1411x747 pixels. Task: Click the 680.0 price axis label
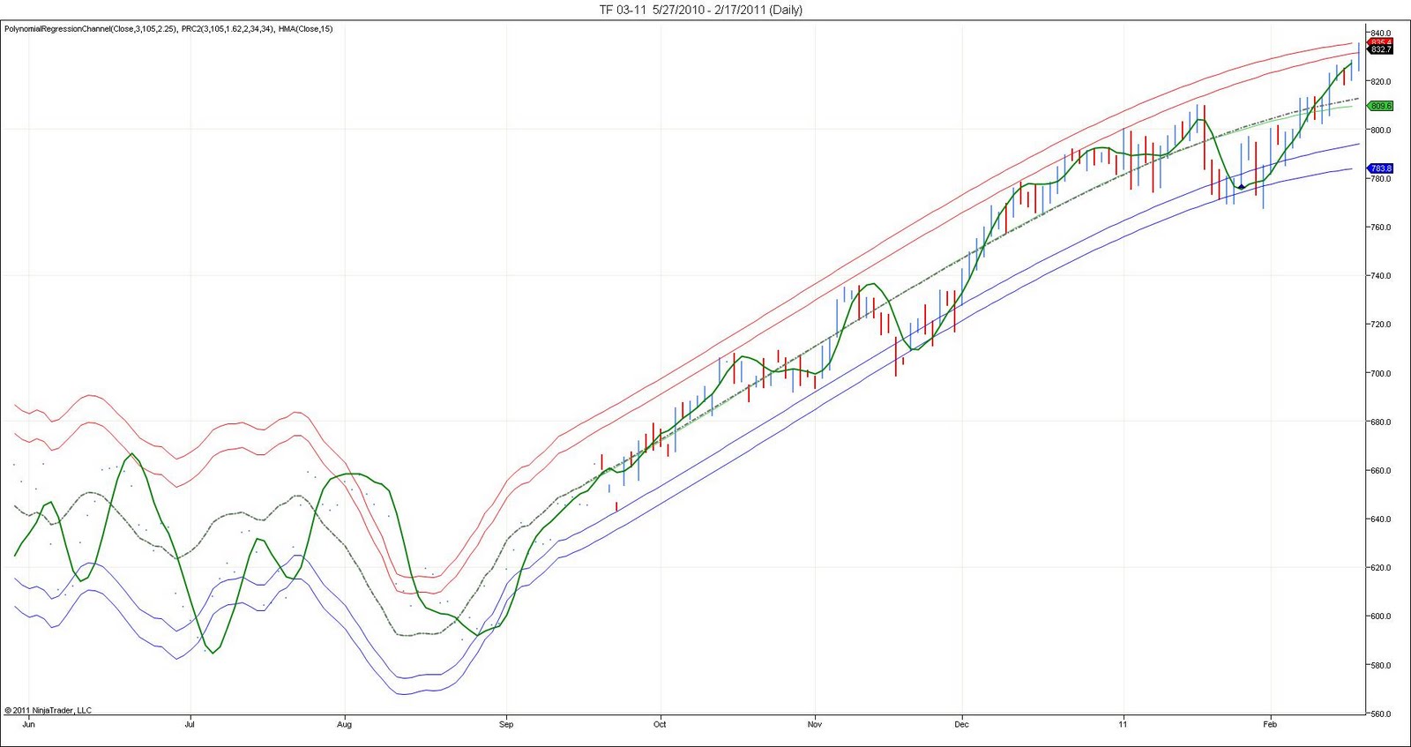1381,422
